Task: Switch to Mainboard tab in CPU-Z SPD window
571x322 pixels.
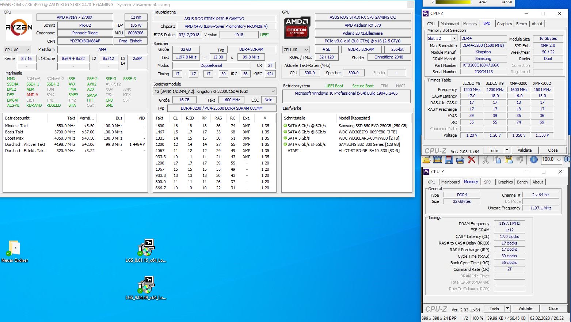Action: [x=449, y=24]
